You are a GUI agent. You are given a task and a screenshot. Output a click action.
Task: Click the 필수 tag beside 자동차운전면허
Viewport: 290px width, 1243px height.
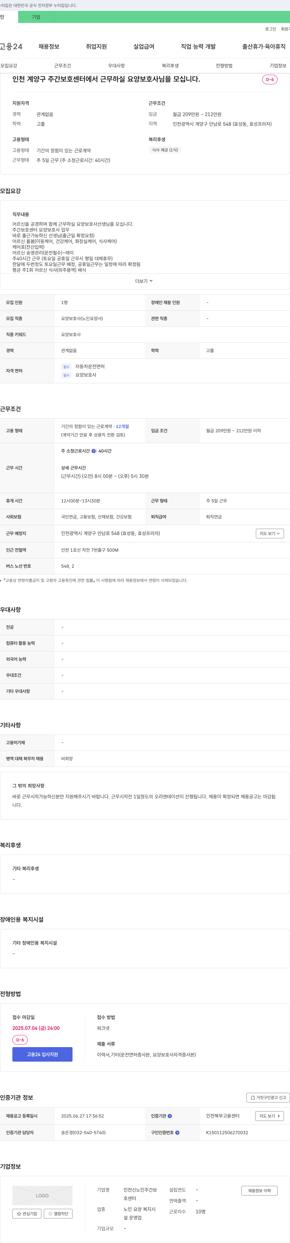click(66, 367)
